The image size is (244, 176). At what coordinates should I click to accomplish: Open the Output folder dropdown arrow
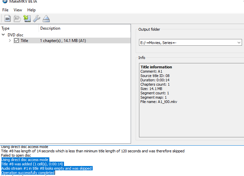click(x=239, y=42)
